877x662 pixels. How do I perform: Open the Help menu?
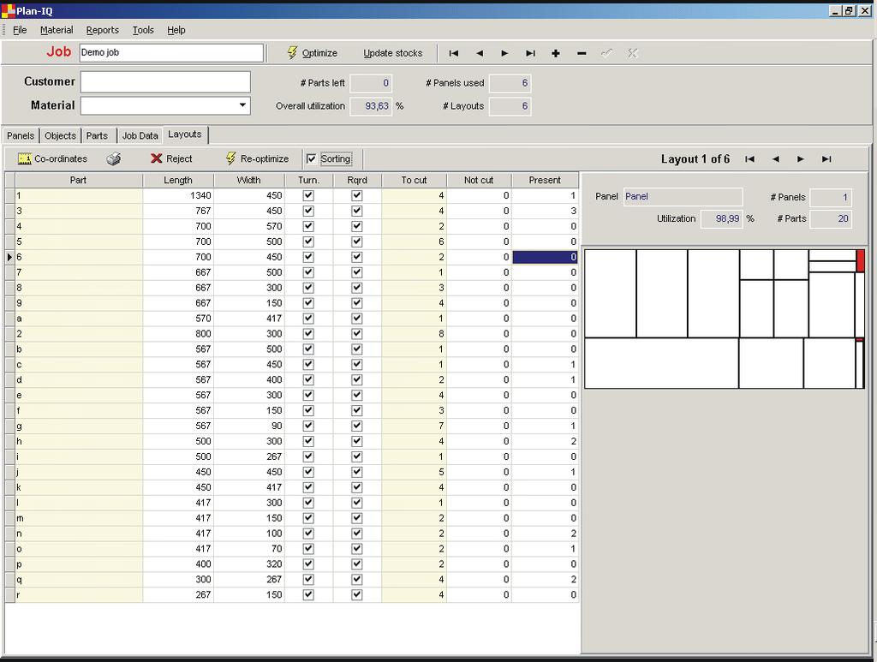pos(176,30)
